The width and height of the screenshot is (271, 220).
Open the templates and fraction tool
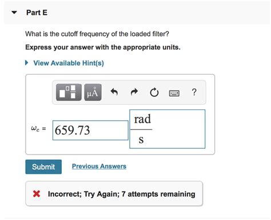tap(69, 92)
